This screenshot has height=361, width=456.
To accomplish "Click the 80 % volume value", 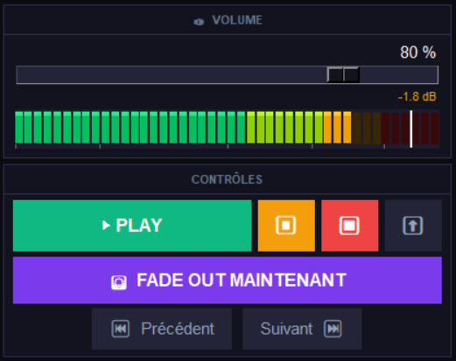I will point(417,52).
